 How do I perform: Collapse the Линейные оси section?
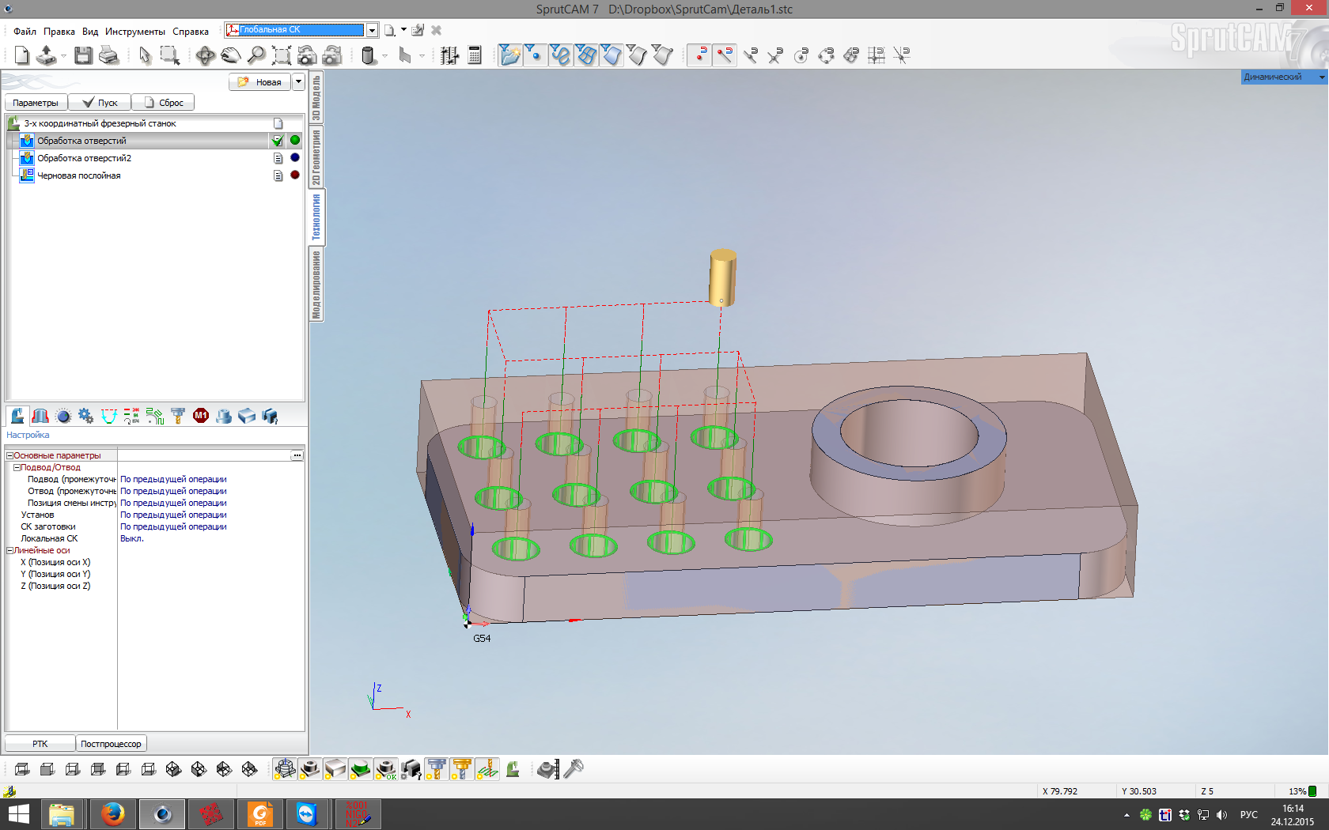[10, 551]
